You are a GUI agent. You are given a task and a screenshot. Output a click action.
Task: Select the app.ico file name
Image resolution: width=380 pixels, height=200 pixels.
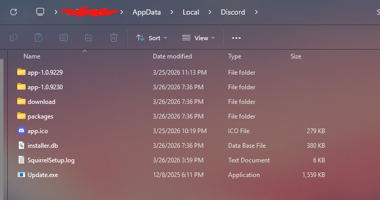pyautogui.click(x=38, y=131)
